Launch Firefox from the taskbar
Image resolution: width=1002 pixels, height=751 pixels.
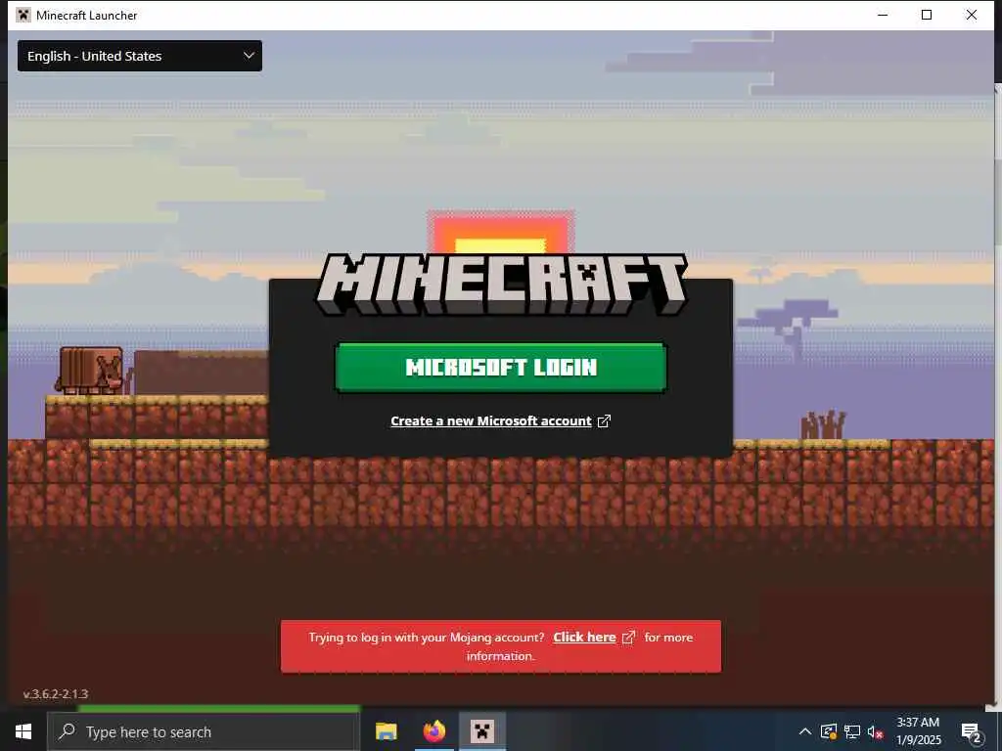point(433,731)
